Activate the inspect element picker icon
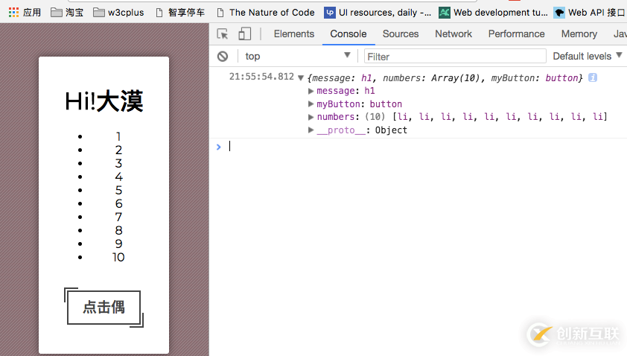The image size is (627, 356). tap(223, 34)
